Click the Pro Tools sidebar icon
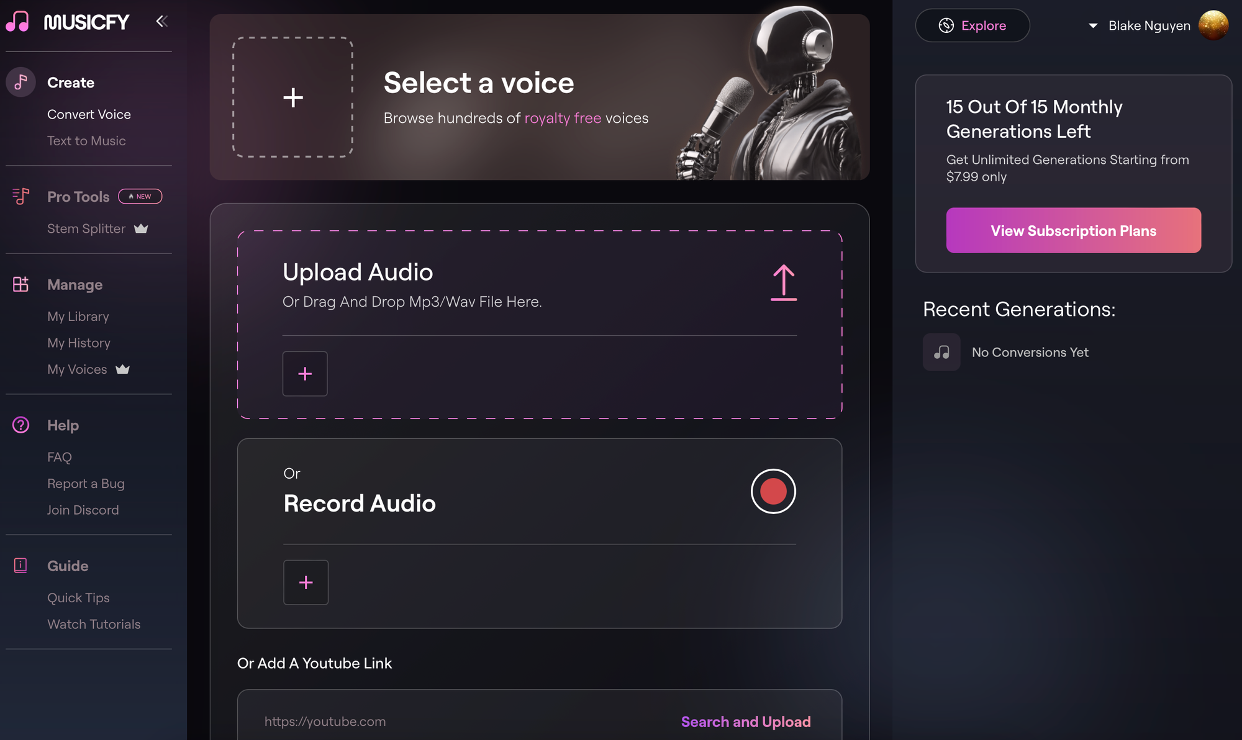The height and width of the screenshot is (740, 1242). click(20, 196)
